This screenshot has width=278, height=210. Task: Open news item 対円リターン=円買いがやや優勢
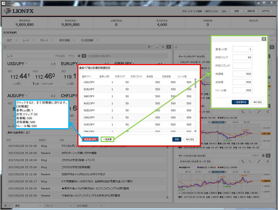pos(79,153)
